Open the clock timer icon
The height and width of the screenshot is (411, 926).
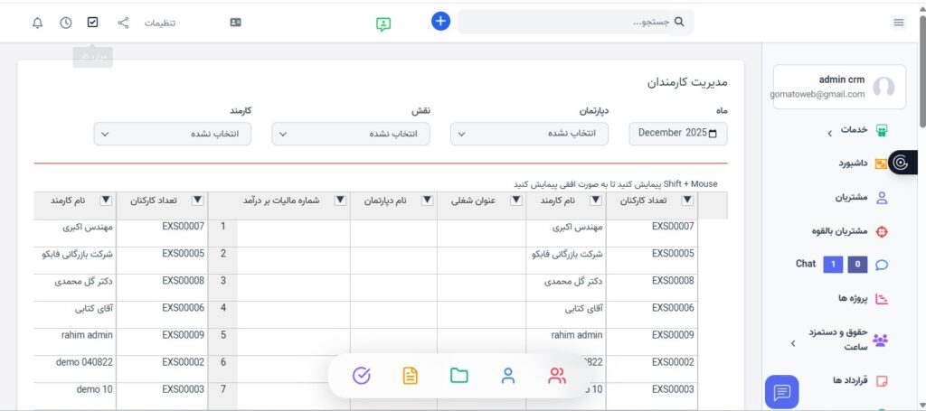(65, 23)
